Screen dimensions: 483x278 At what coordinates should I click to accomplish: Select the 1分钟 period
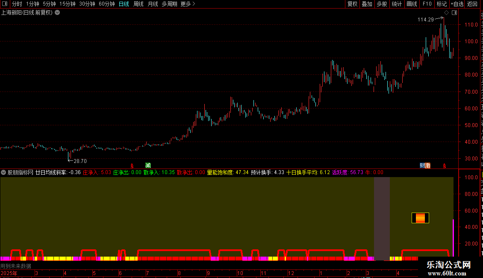[32, 4]
